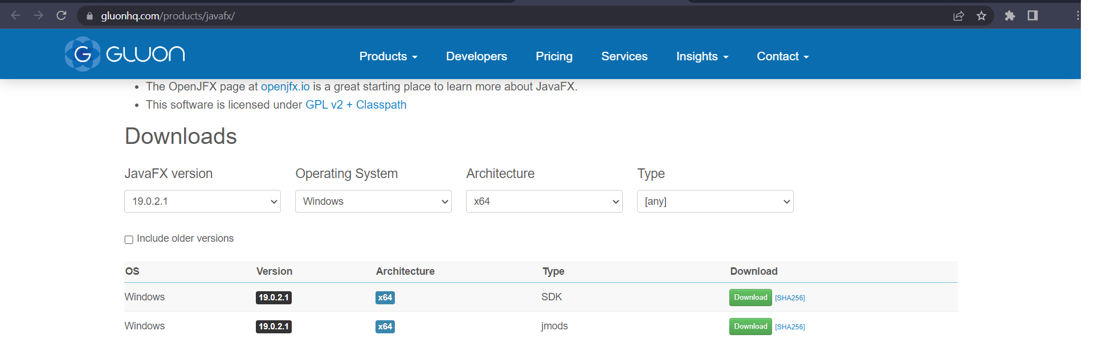This screenshot has width=1094, height=343.
Task: Click the Gluon logo in the header
Action: [125, 54]
